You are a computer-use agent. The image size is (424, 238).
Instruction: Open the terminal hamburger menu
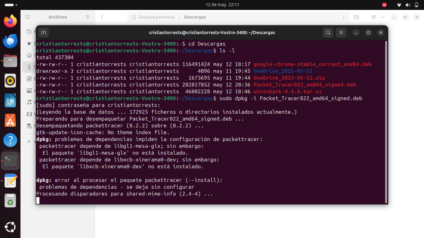click(341, 33)
